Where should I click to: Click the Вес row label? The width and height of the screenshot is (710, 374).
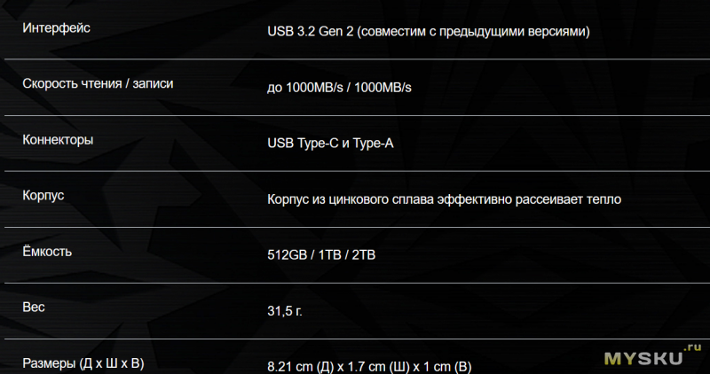[x=33, y=307]
